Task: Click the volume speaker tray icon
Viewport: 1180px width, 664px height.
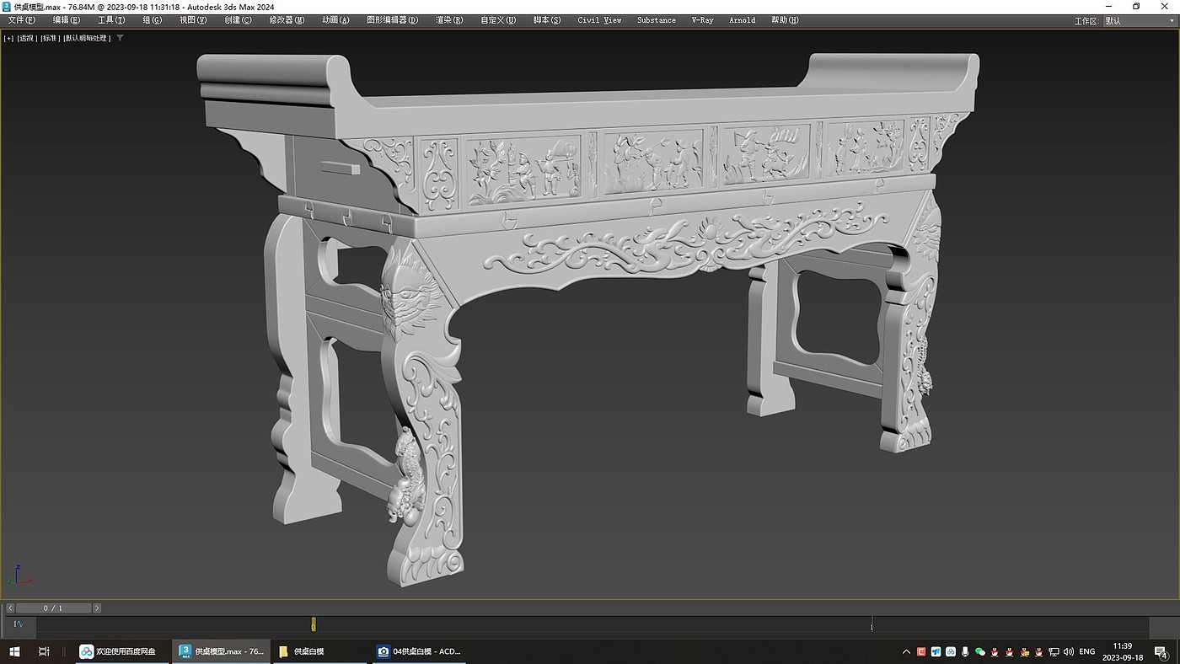Action: click(1069, 651)
